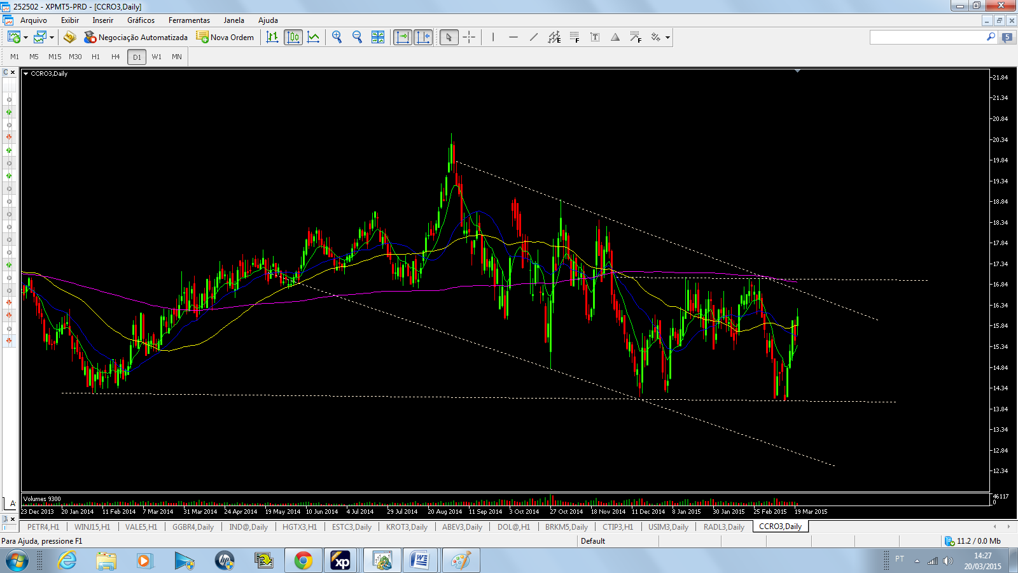Switch to RADL3,Daily chart tab
The height and width of the screenshot is (573, 1018).
724,527
